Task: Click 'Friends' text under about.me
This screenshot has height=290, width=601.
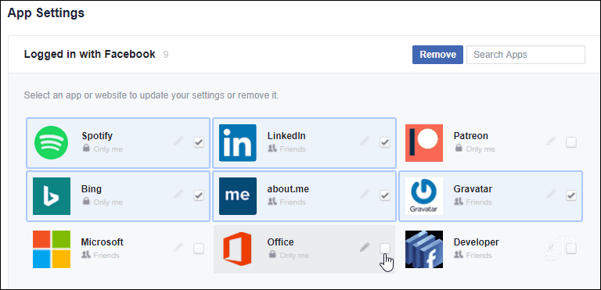Action: pyautogui.click(x=293, y=202)
